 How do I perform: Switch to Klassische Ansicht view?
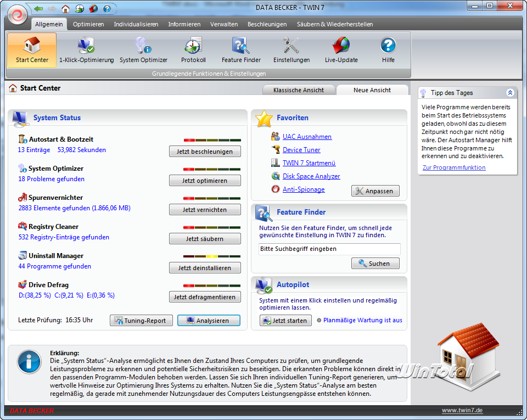(x=299, y=90)
